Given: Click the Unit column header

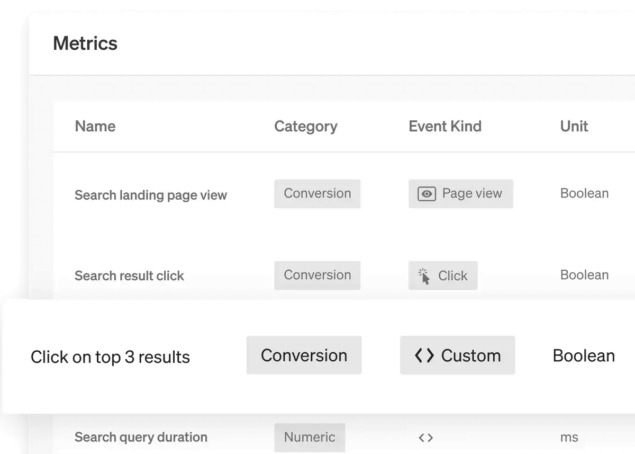Looking at the screenshot, I should (x=574, y=126).
